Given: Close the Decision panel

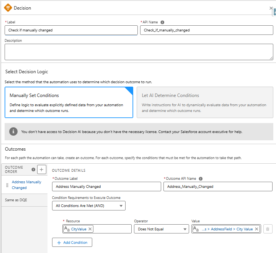Looking at the screenshot, I should [x=271, y=8].
